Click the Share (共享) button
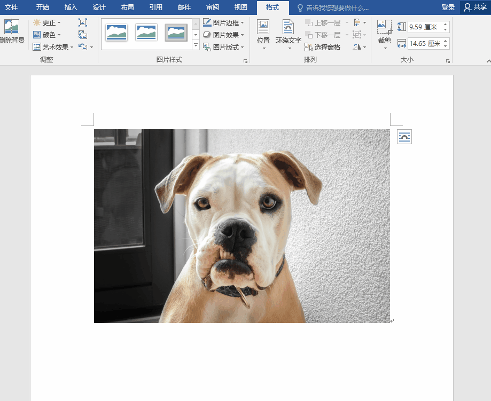 (x=476, y=7)
